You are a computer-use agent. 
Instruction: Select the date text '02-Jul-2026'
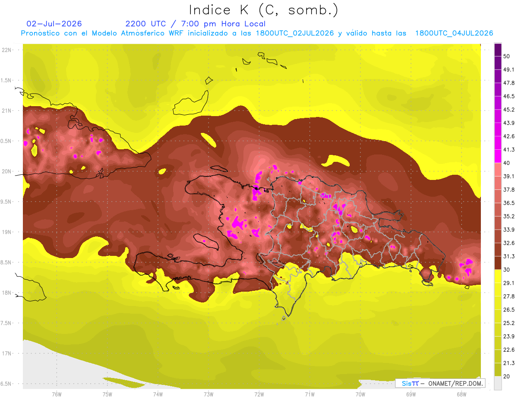pyautogui.click(x=54, y=24)
